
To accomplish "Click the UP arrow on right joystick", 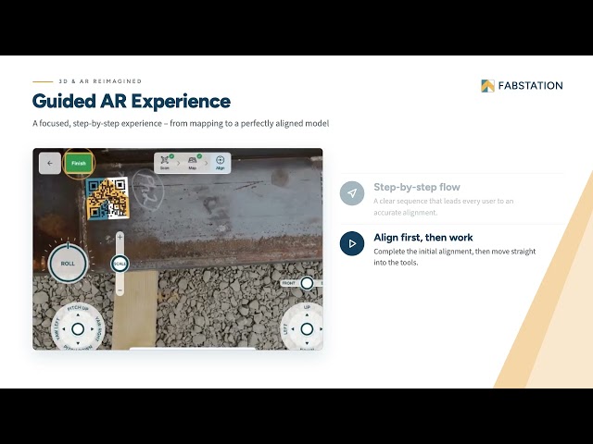I will click(x=307, y=314).
